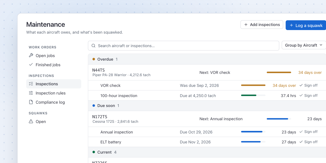Viewport: 326px width, 163px height.
Task: Click the N172TS header progress bar
Action: tap(279, 119)
